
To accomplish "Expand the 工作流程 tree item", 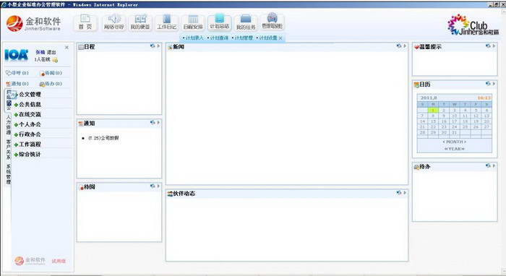I will point(30,144).
